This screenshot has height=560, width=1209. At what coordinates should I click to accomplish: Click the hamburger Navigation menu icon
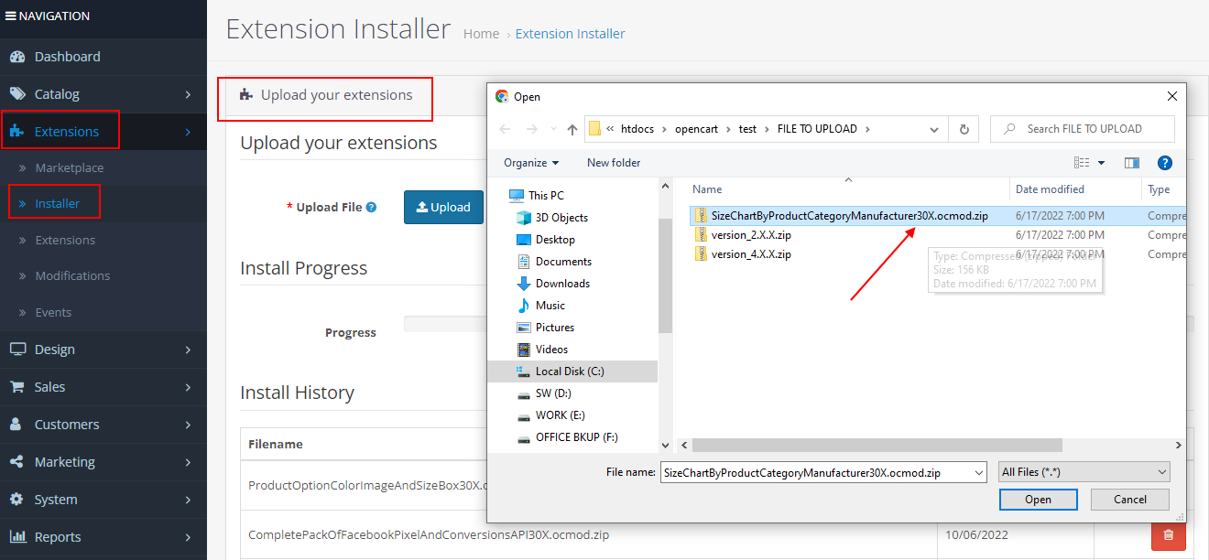[x=10, y=16]
